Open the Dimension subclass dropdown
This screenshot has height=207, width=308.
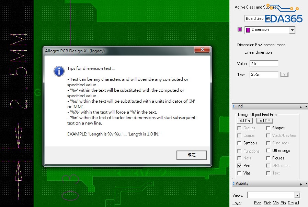click(x=292, y=30)
